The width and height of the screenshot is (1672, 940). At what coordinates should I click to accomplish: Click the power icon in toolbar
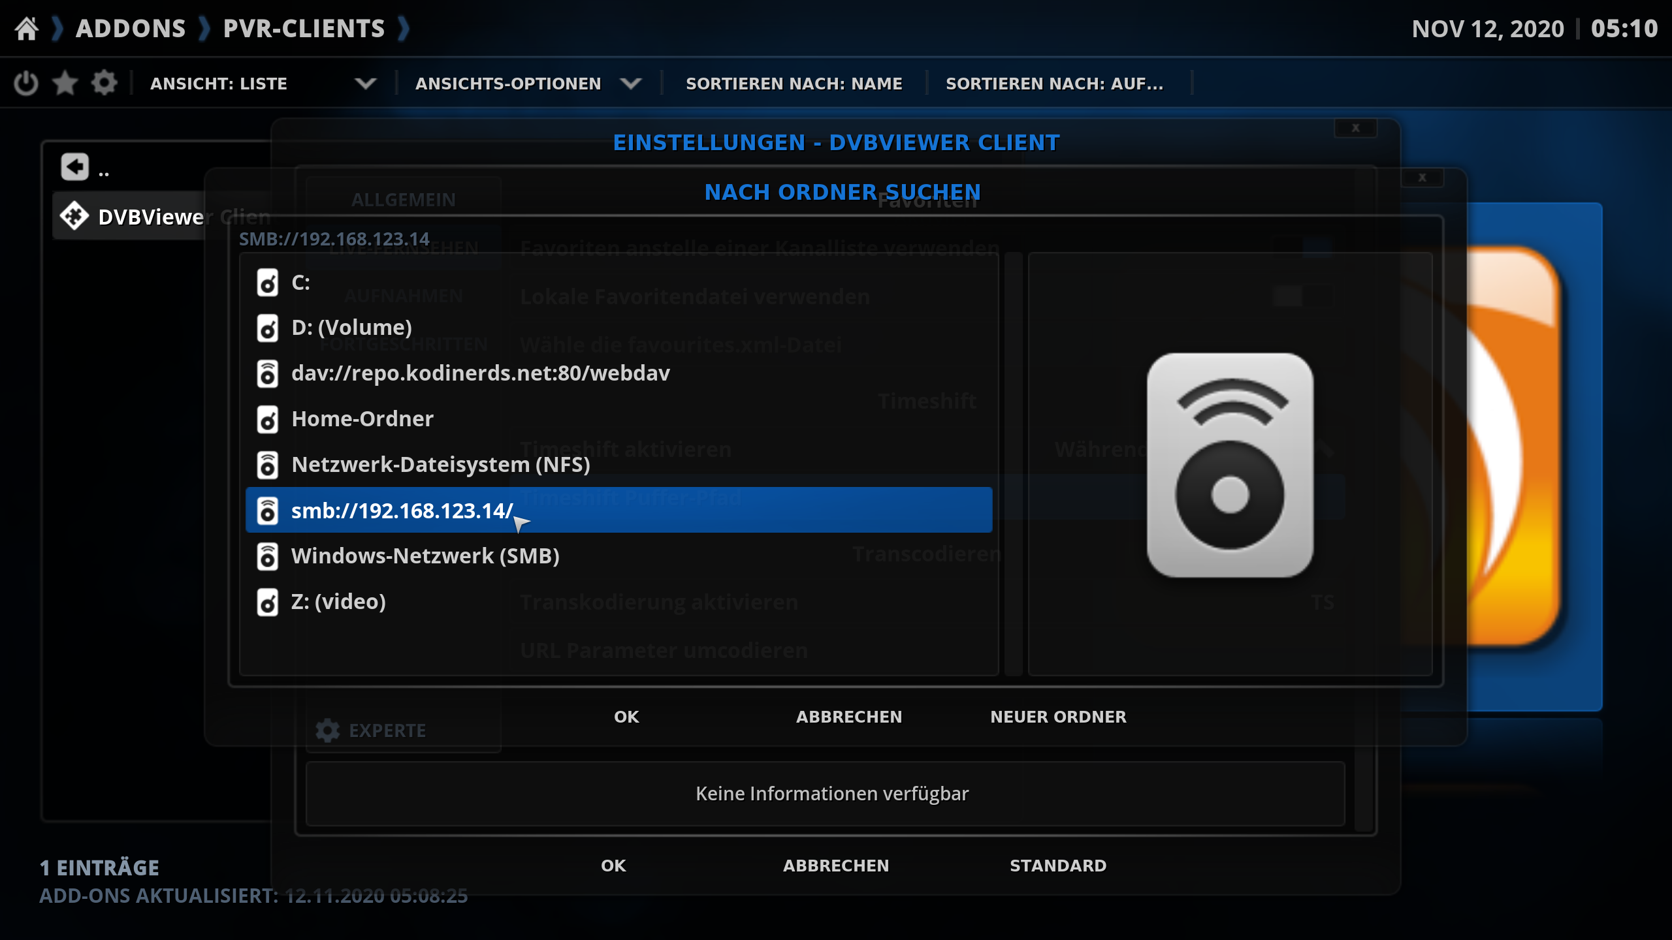[26, 84]
